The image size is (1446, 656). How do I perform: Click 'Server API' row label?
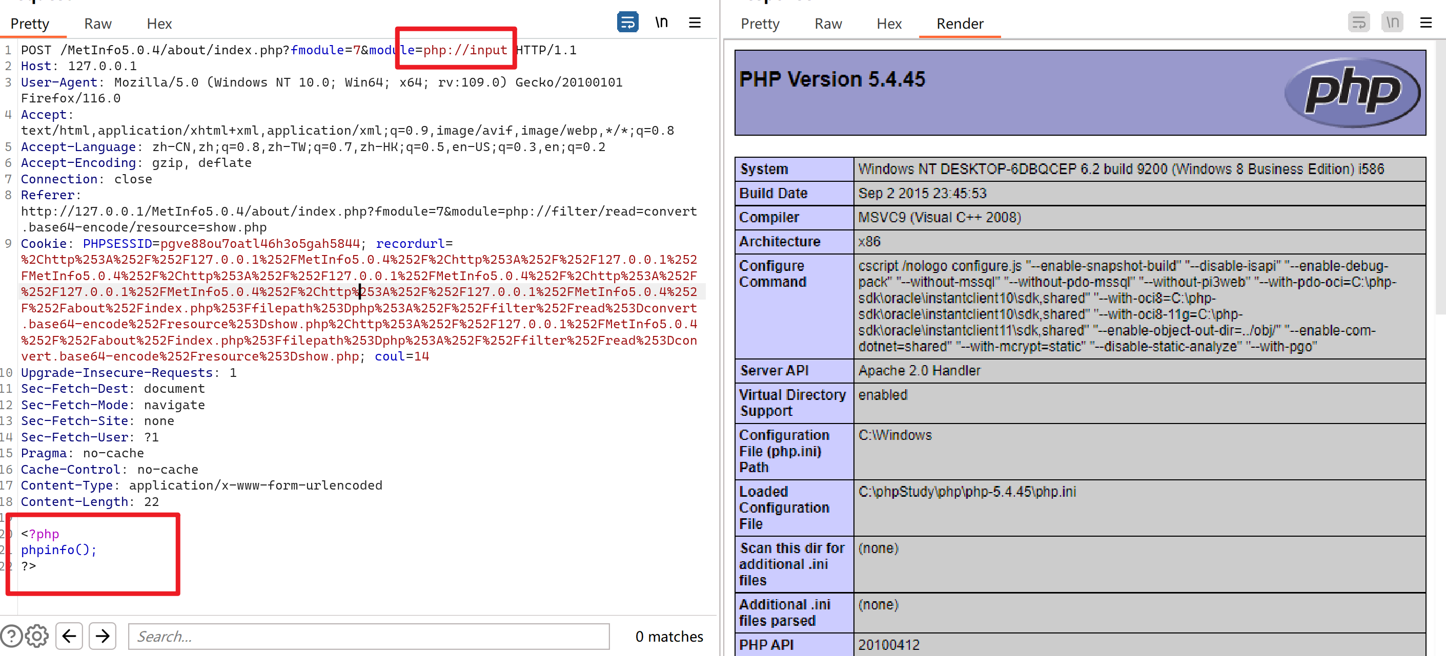point(773,370)
